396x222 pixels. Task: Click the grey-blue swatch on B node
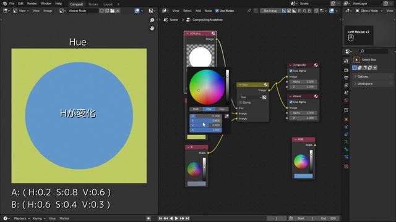coord(197,184)
